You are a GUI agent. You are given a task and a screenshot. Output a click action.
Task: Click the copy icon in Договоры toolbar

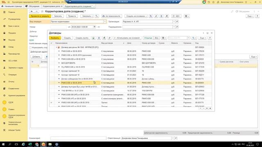94,38
